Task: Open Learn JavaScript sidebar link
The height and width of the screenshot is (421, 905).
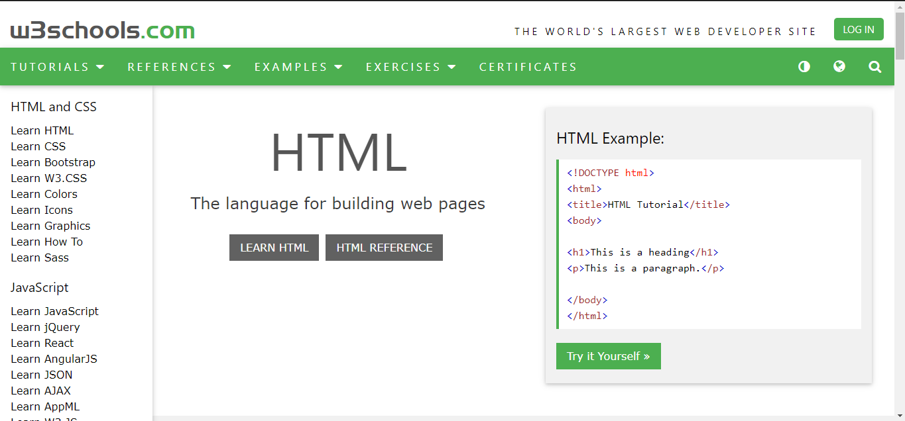Action: point(55,311)
